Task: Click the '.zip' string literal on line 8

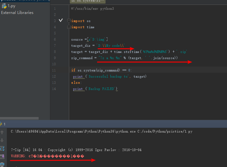Action: (182, 52)
